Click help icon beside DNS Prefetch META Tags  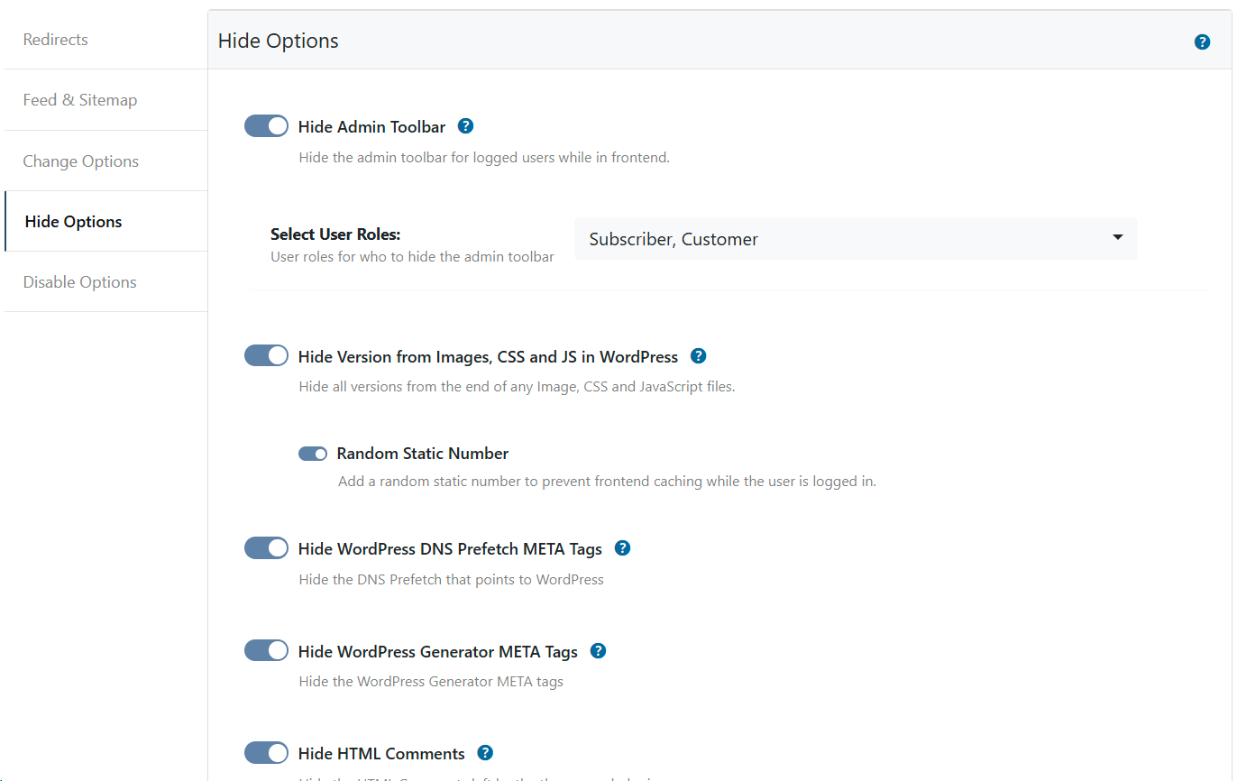[622, 548]
